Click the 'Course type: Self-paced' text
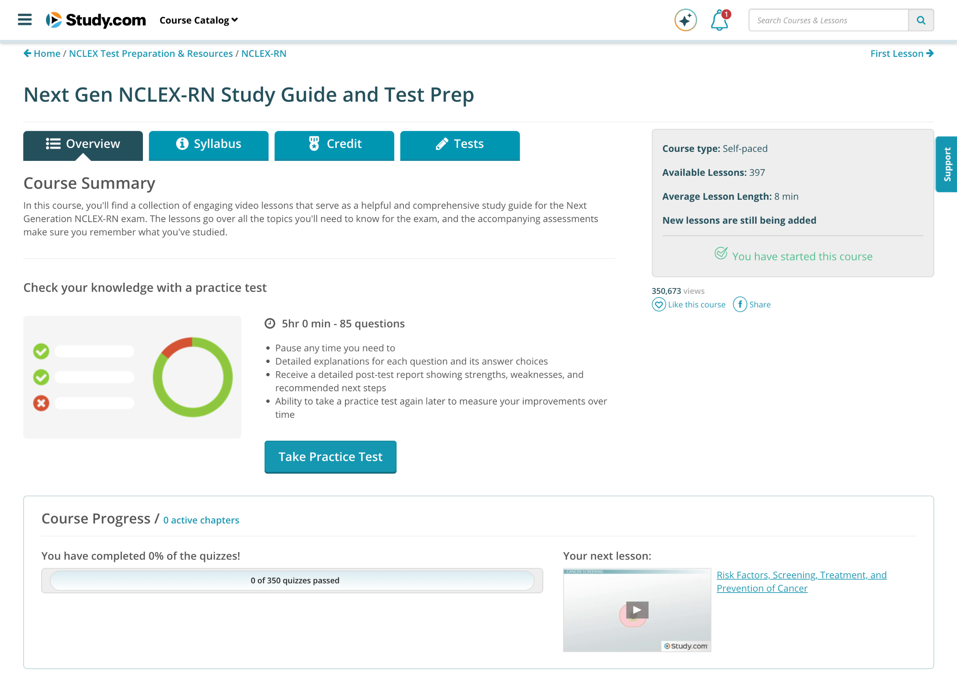This screenshot has width=957, height=693. point(715,148)
